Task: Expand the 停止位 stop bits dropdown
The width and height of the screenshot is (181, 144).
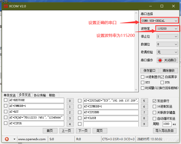Action: click(167, 36)
